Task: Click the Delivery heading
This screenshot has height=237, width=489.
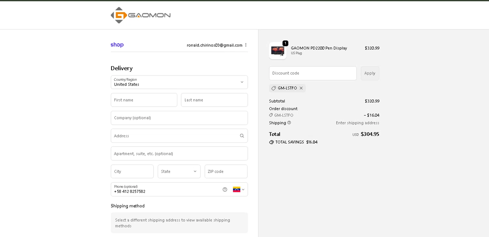Action: [x=122, y=68]
